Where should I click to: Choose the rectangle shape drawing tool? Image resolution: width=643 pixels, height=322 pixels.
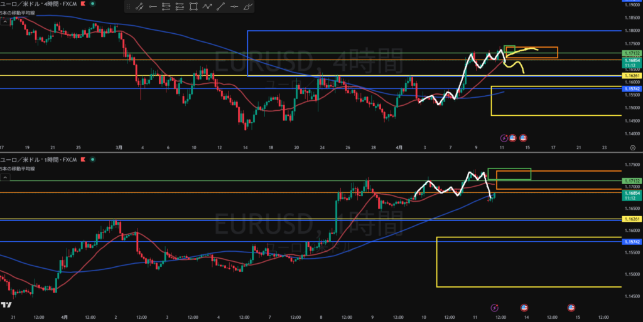(193, 7)
